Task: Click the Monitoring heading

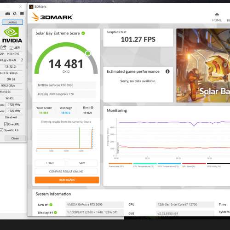Action: (117, 110)
